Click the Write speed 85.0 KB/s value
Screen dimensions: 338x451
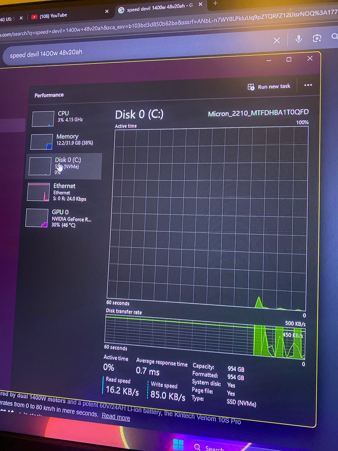[x=168, y=395]
